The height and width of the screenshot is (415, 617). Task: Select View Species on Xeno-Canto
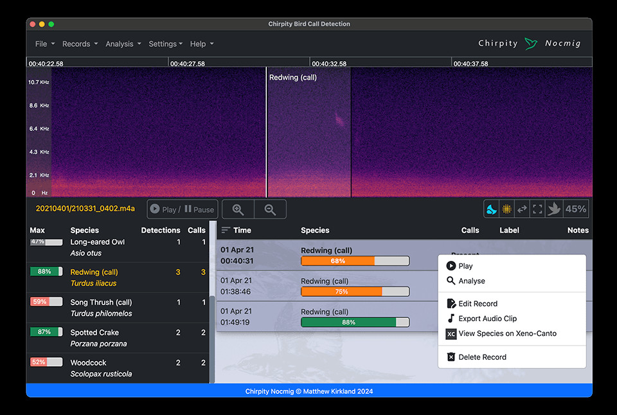[x=512, y=333]
